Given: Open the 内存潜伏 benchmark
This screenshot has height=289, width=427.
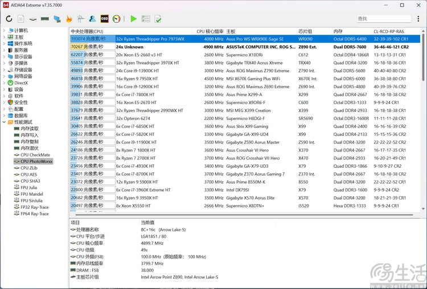Looking at the screenshot, I should click(x=26, y=148).
